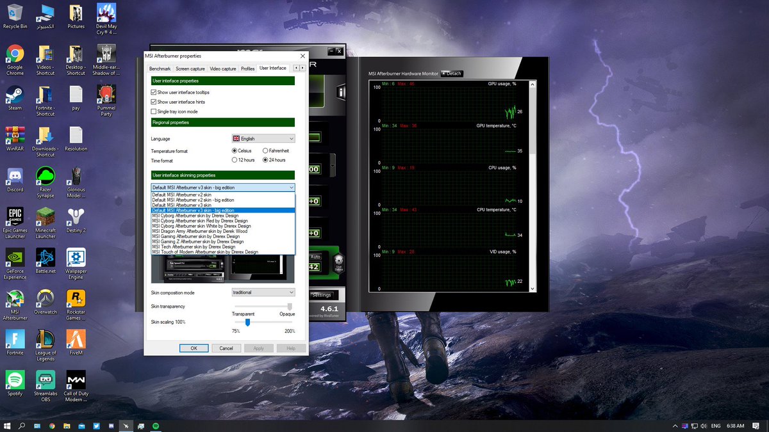Viewport: 769px width, 432px height.
Task: Select the Spotify desktop icon
Action: tap(15, 383)
